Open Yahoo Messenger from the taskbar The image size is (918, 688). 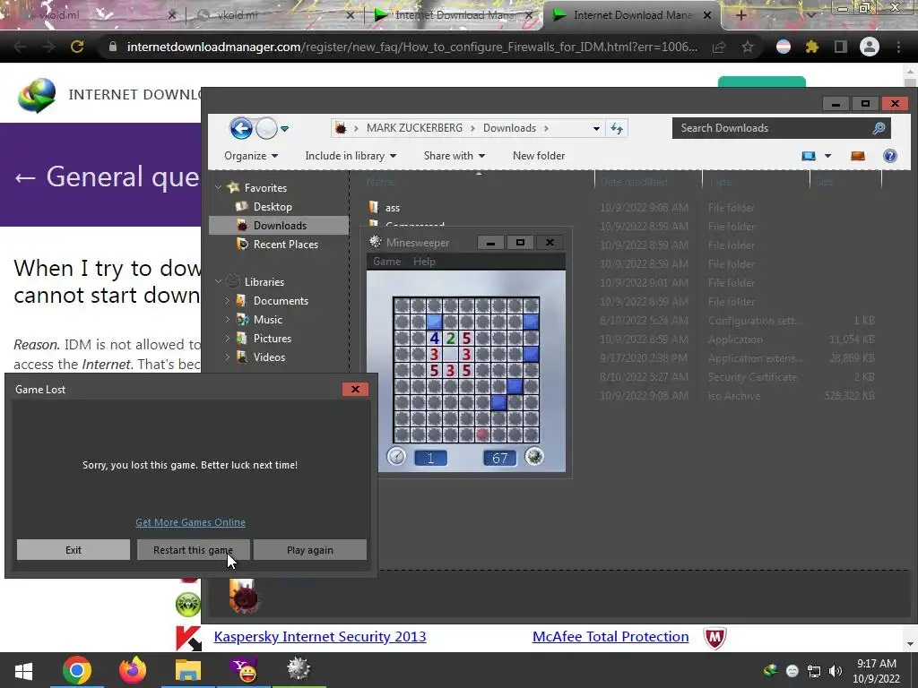pyautogui.click(x=244, y=670)
